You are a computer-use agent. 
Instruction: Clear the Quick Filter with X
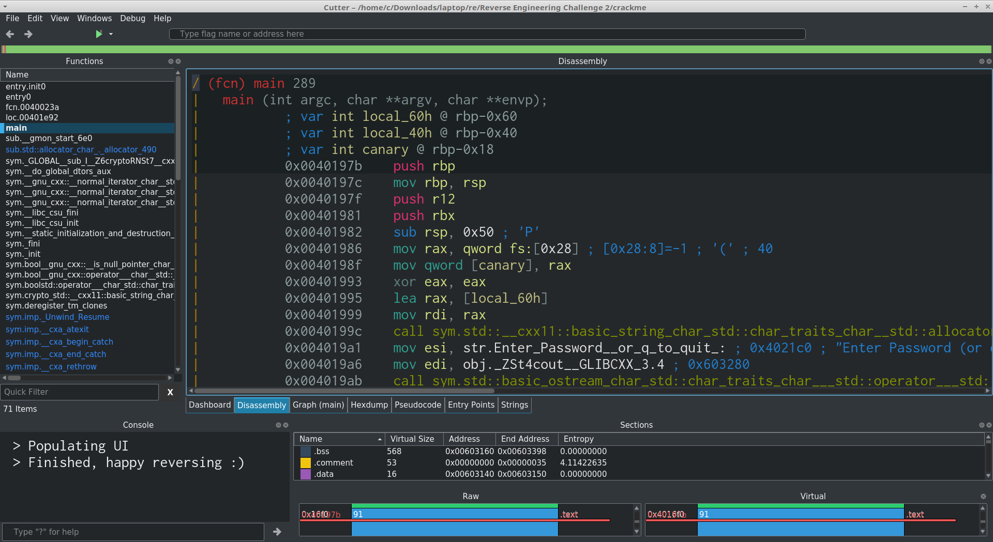pyautogui.click(x=170, y=392)
